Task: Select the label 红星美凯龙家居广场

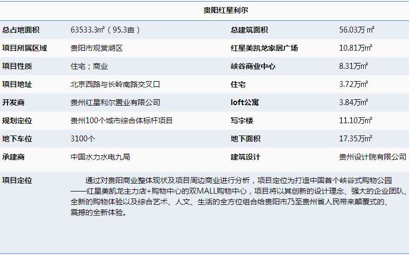Action: coord(264,48)
